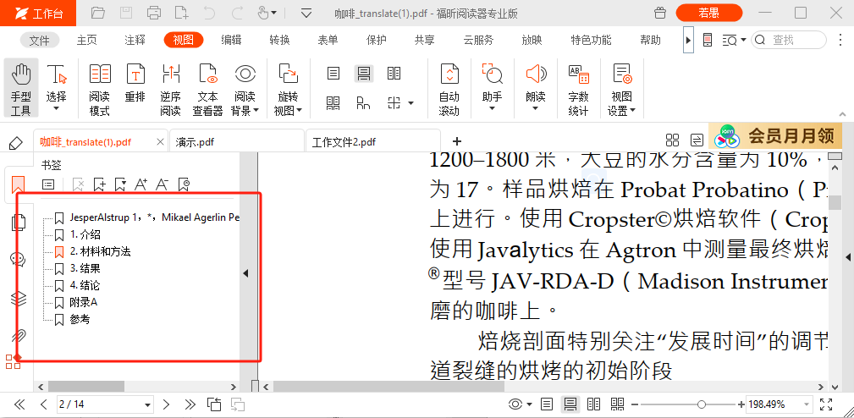Select continuous facing view in ribbon
The height and width of the screenshot is (418, 854).
click(x=333, y=103)
